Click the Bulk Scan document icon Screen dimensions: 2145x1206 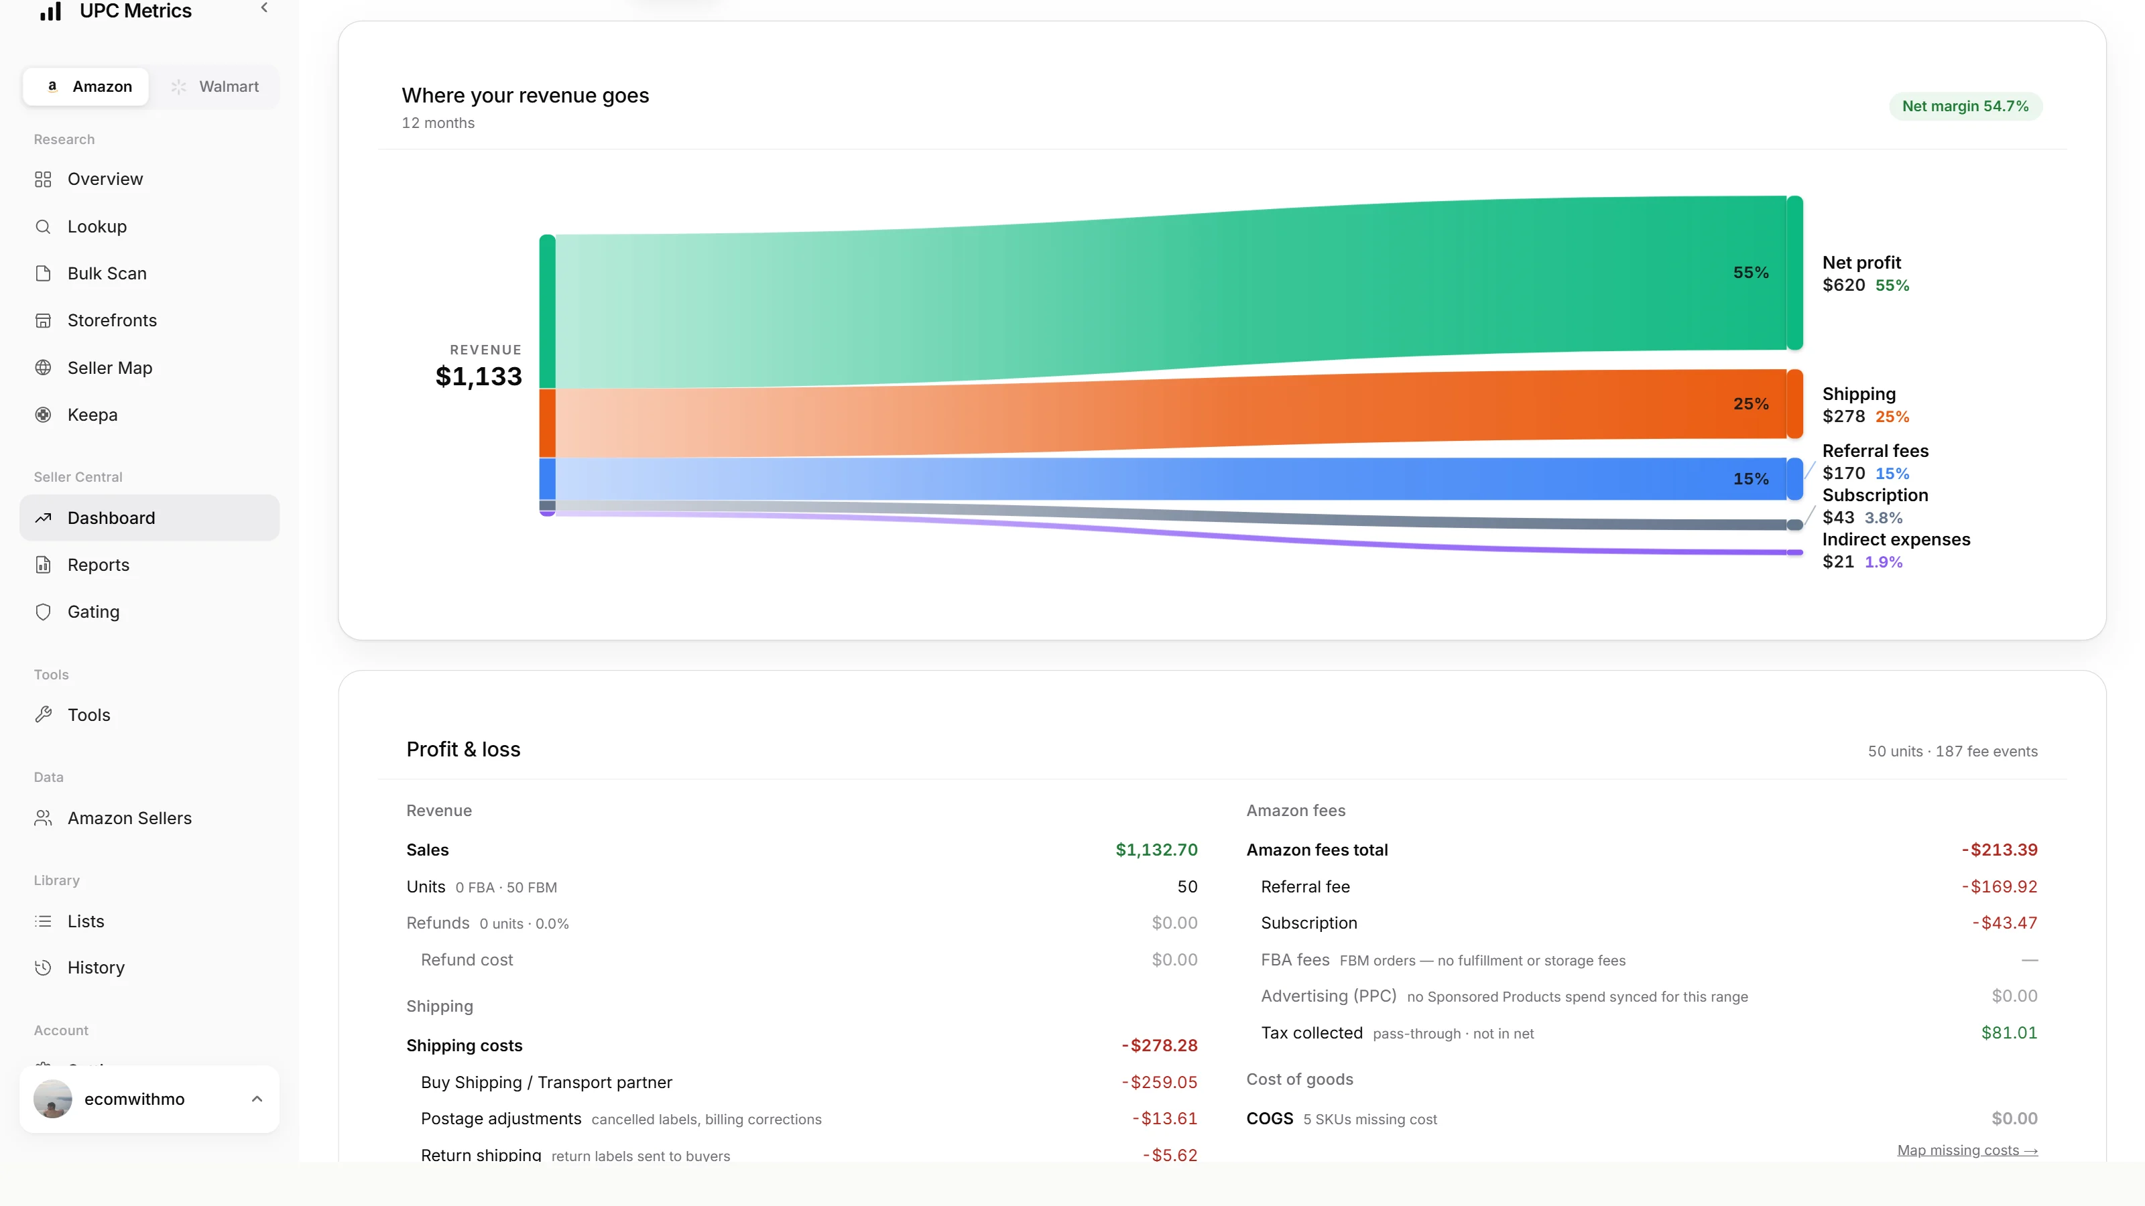(x=44, y=273)
